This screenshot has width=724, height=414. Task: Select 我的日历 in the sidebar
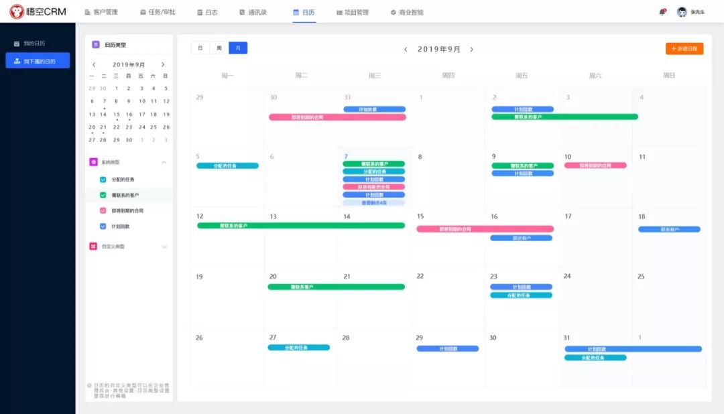click(x=29, y=44)
